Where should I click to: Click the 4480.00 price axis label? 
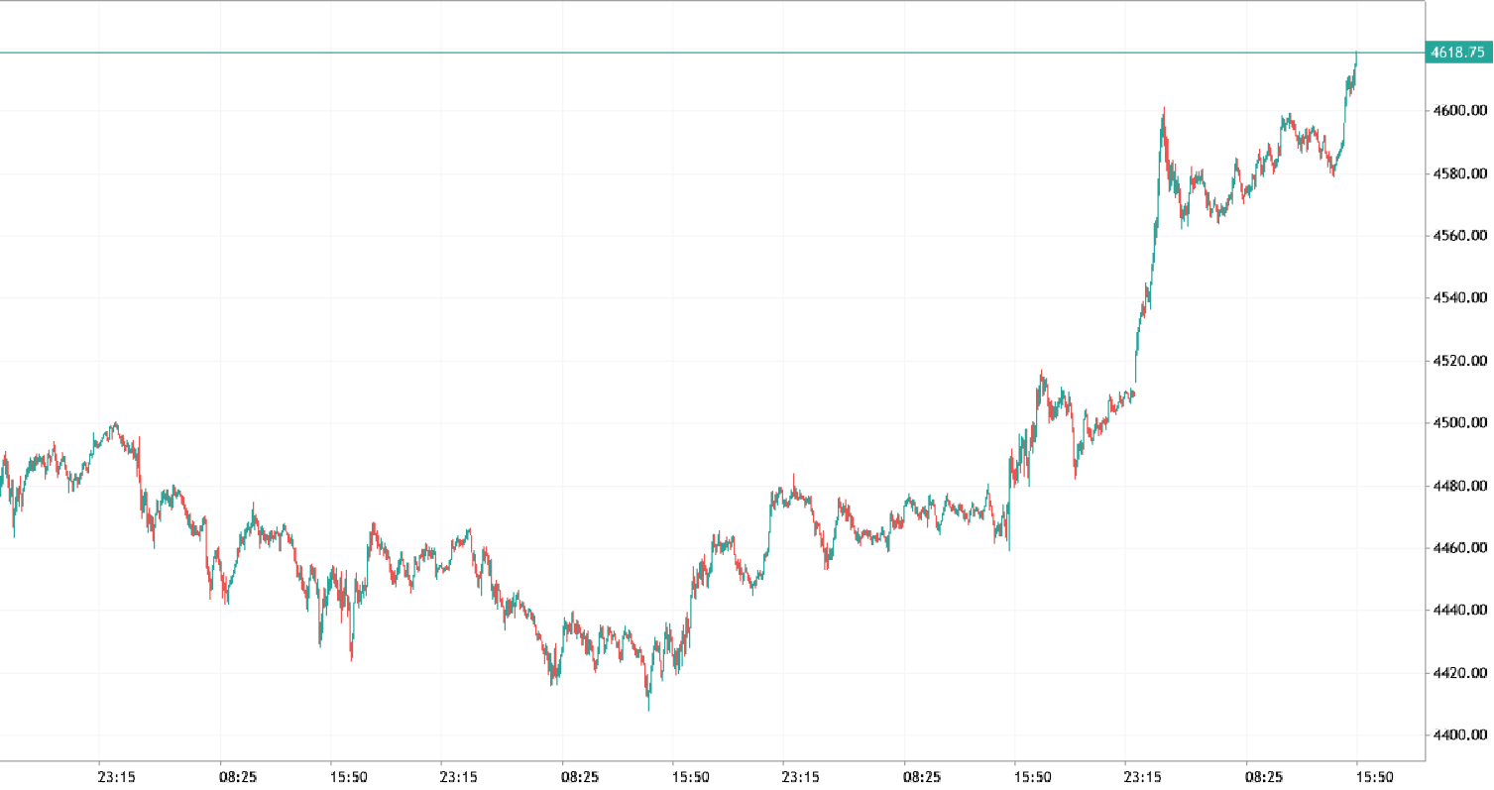tap(1460, 486)
